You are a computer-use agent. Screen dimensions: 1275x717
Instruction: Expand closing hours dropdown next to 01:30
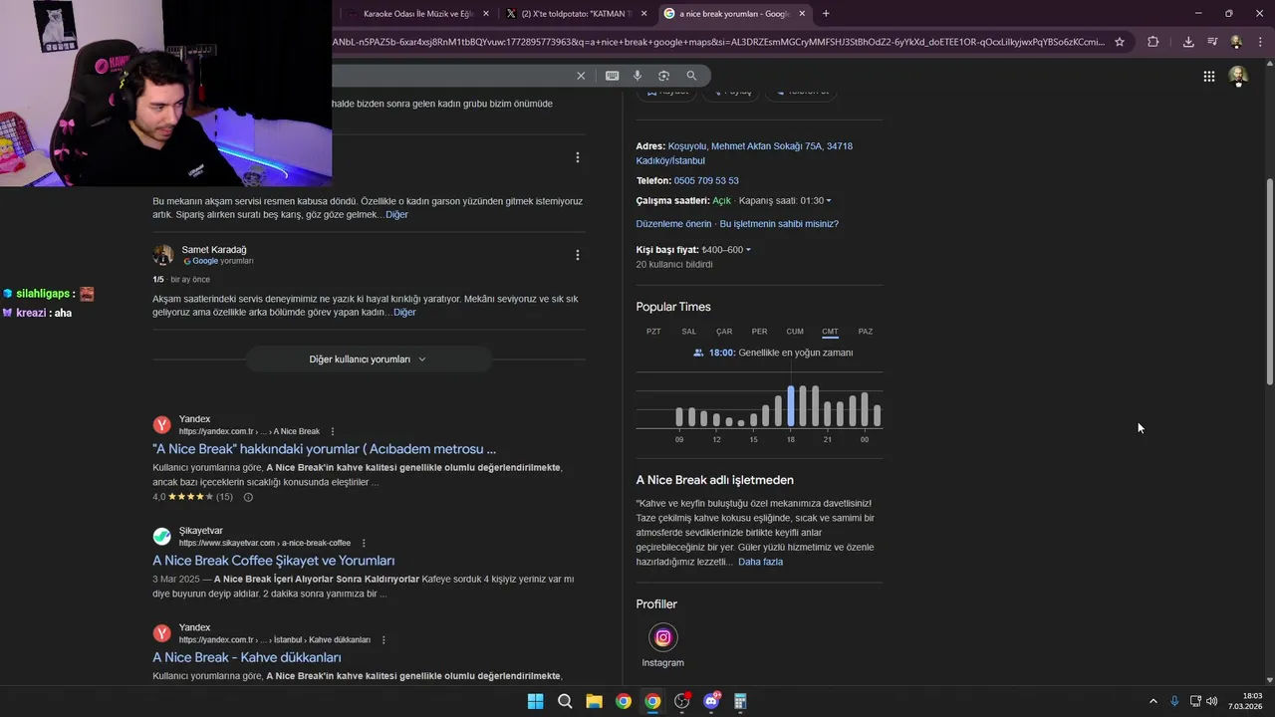[829, 201]
